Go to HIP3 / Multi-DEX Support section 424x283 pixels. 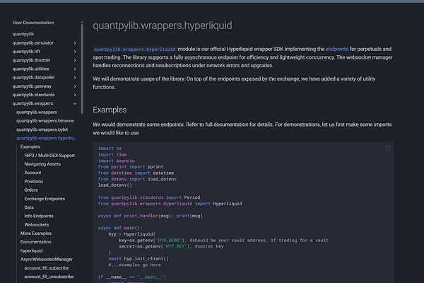click(x=49, y=156)
